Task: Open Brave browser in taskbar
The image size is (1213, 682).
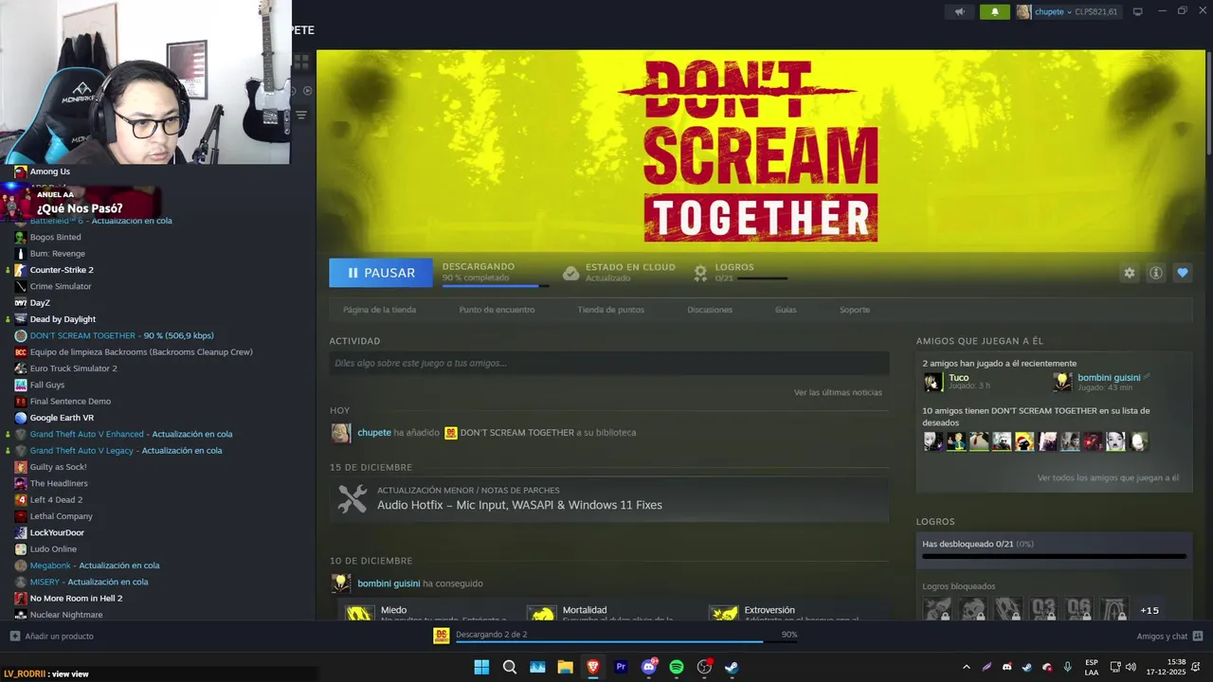Action: click(x=593, y=667)
